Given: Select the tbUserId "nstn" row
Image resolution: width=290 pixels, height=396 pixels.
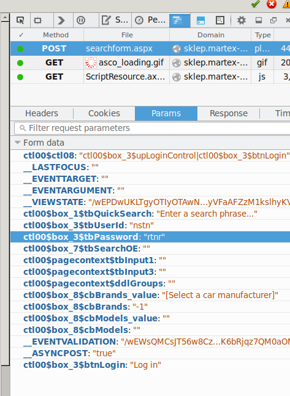Looking at the screenshot, I should [150, 225].
